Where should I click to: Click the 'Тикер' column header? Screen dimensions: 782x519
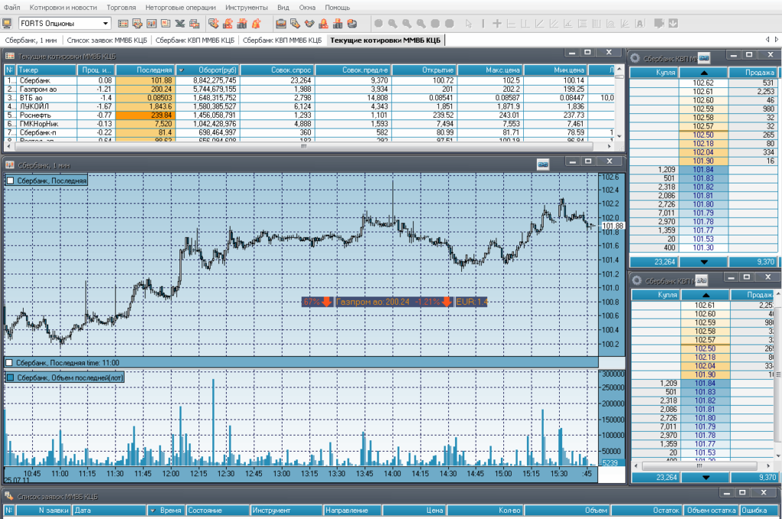(x=47, y=70)
